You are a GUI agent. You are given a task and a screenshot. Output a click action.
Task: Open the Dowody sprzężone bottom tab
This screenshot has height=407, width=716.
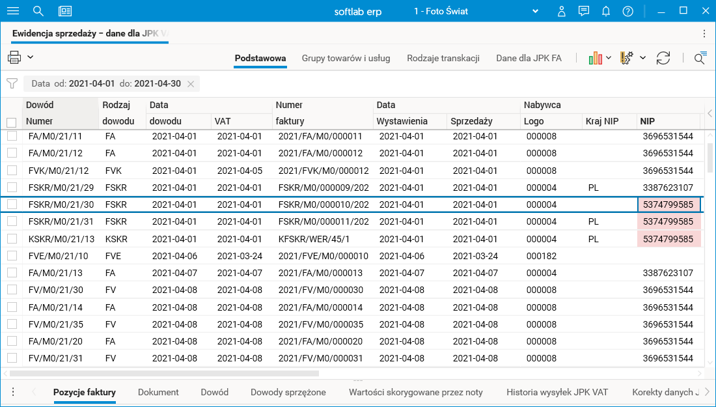coord(288,392)
